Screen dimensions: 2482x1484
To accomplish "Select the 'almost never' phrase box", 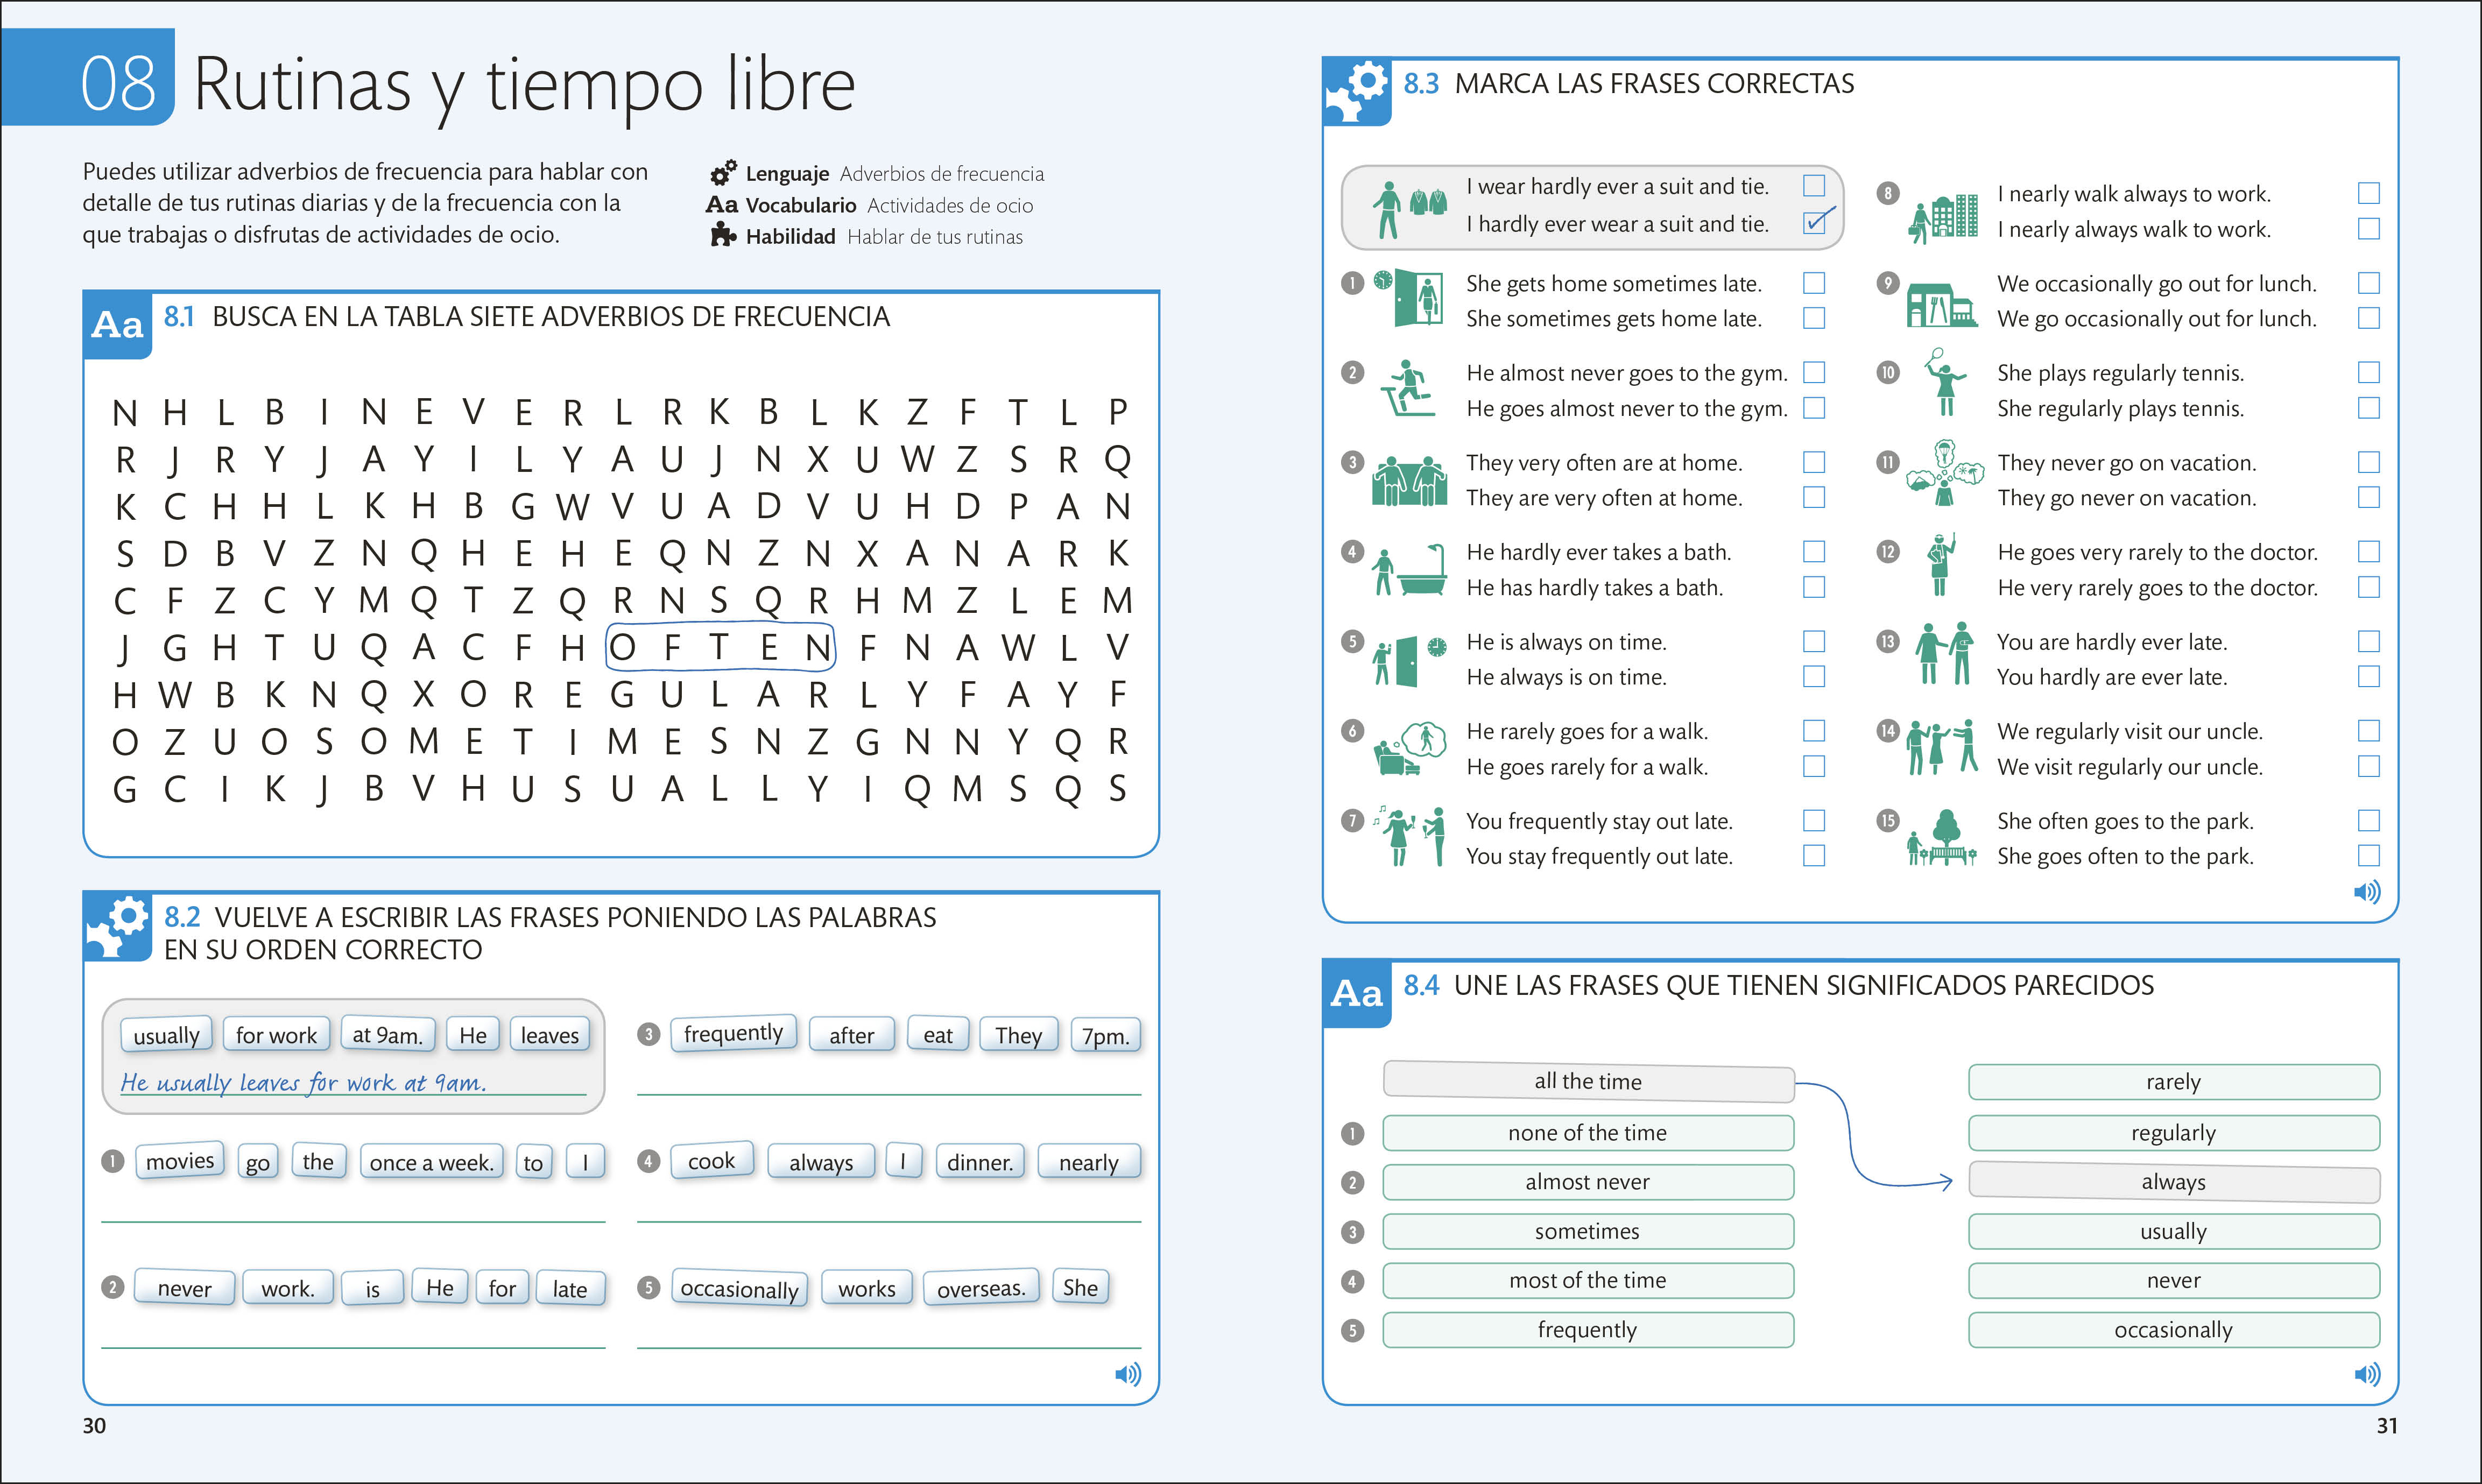I will pyautogui.click(x=1588, y=1182).
